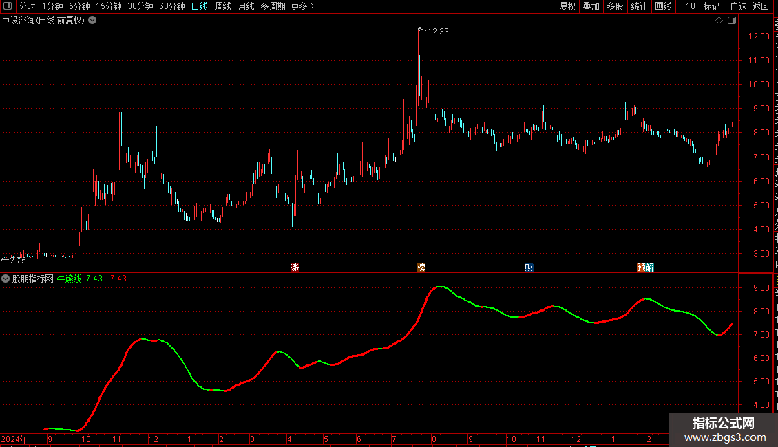This screenshot has height=447, width=778.
Task: Click the 财 financial event marker
Action: tap(529, 267)
